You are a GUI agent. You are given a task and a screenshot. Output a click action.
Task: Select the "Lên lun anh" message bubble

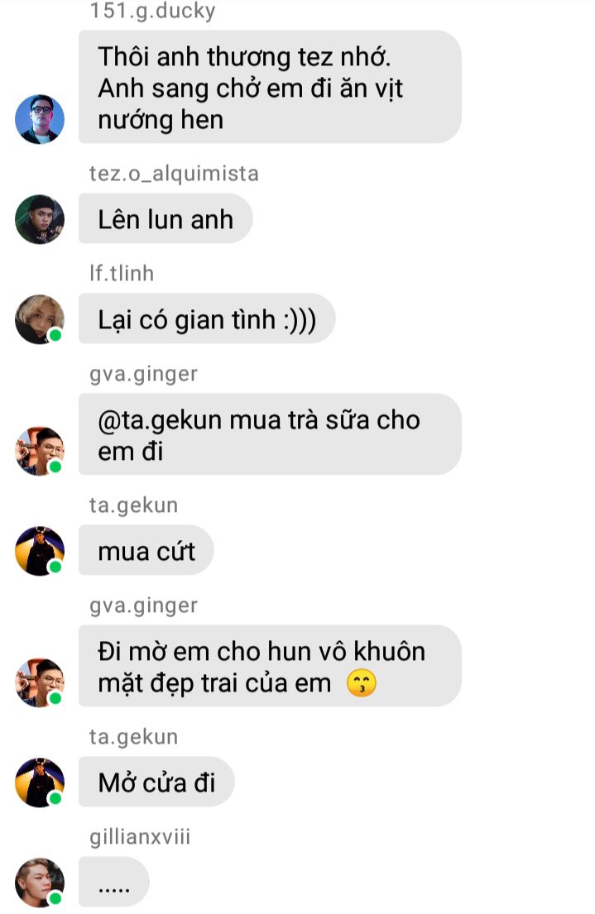click(166, 219)
